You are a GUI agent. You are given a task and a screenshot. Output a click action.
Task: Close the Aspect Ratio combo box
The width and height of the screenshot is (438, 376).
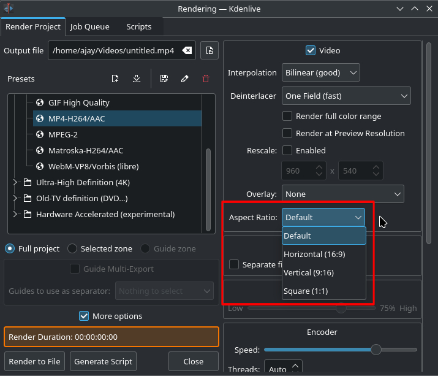[323, 217]
